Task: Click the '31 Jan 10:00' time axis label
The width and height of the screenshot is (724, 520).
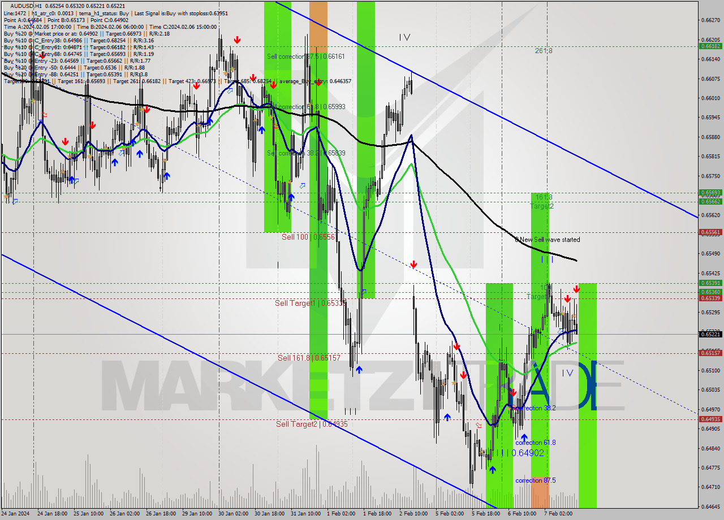Action: click(306, 514)
